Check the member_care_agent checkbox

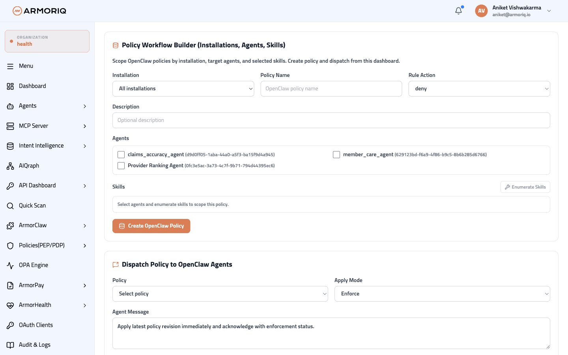pos(336,155)
